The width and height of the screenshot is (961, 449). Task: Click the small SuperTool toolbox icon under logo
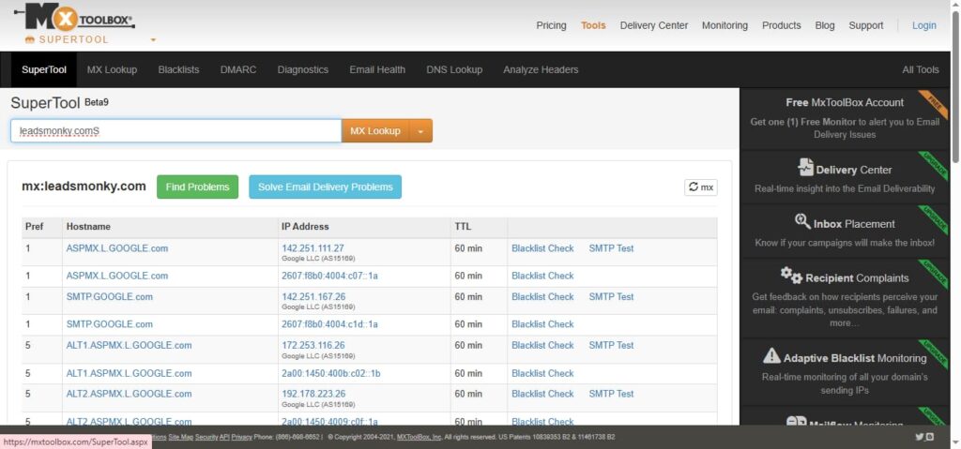30,39
